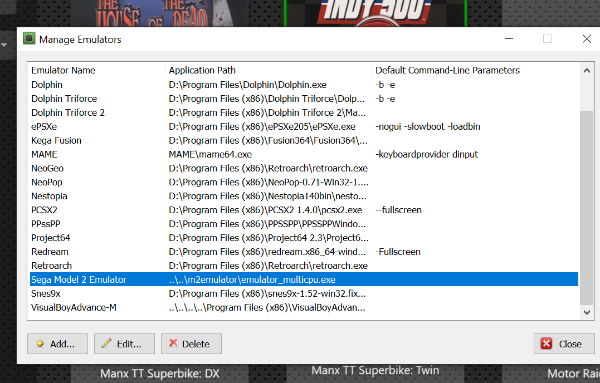Select the Redream emulator row
The width and height of the screenshot is (600, 383).
tap(304, 252)
